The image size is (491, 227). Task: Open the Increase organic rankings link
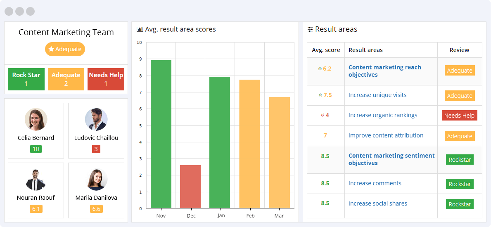tap(383, 115)
